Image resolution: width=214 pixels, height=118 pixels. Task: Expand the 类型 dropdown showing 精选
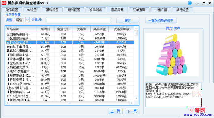[27, 20]
